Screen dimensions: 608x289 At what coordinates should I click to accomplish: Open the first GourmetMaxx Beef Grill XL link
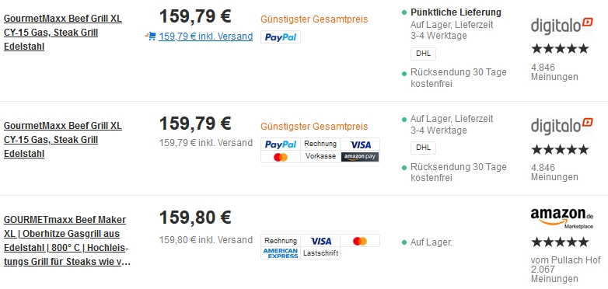[x=63, y=33]
